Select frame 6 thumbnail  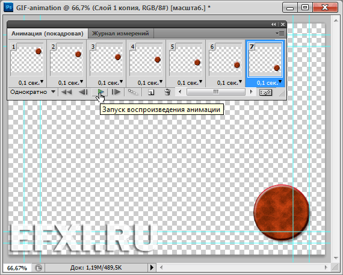225,60
